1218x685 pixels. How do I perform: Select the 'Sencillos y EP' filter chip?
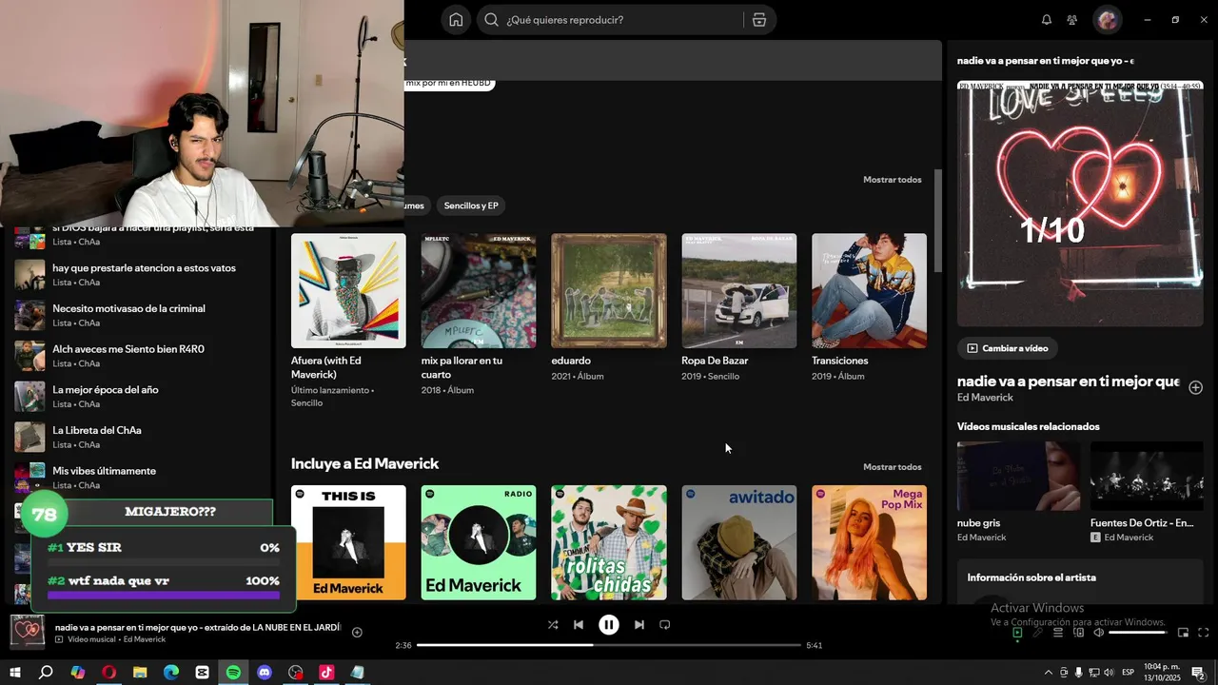(x=471, y=205)
